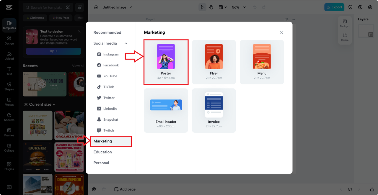Open the Burger template thumbnail
Image resolution: width=378 pixels, height=195 pixels.
click(38, 157)
